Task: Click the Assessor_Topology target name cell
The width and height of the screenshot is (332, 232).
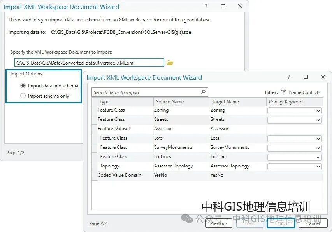Action: tap(238, 166)
